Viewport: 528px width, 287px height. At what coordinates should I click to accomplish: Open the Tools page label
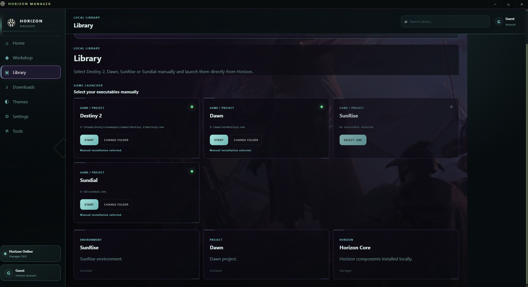click(x=18, y=131)
